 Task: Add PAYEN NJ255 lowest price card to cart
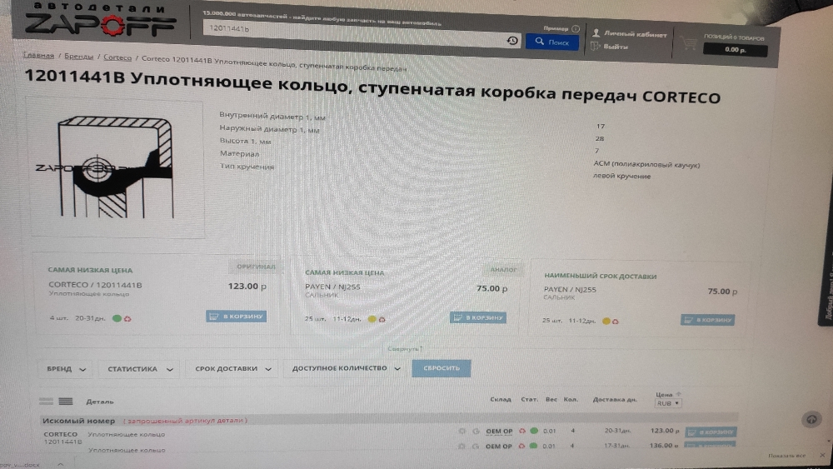(477, 317)
